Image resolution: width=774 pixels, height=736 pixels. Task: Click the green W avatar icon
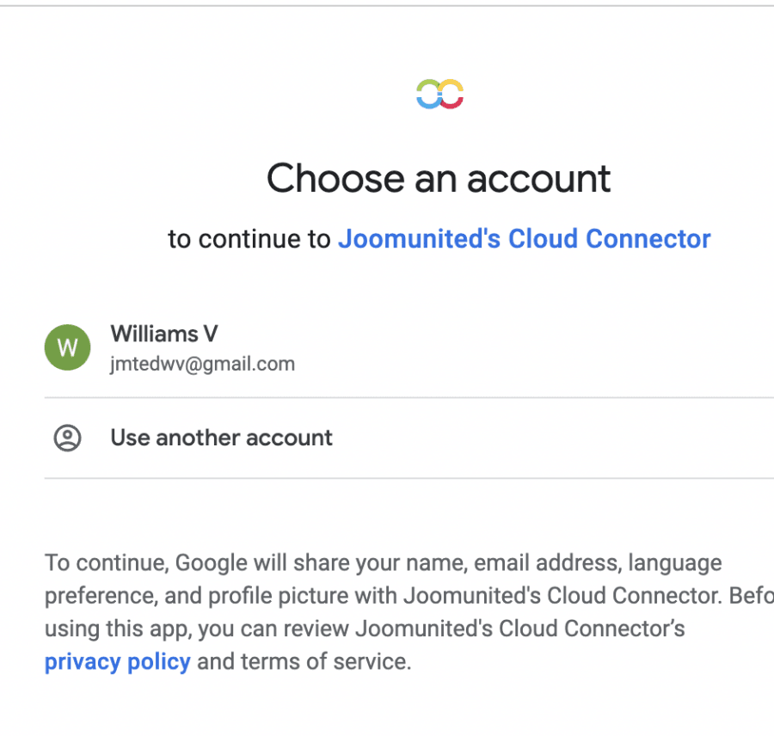(67, 347)
